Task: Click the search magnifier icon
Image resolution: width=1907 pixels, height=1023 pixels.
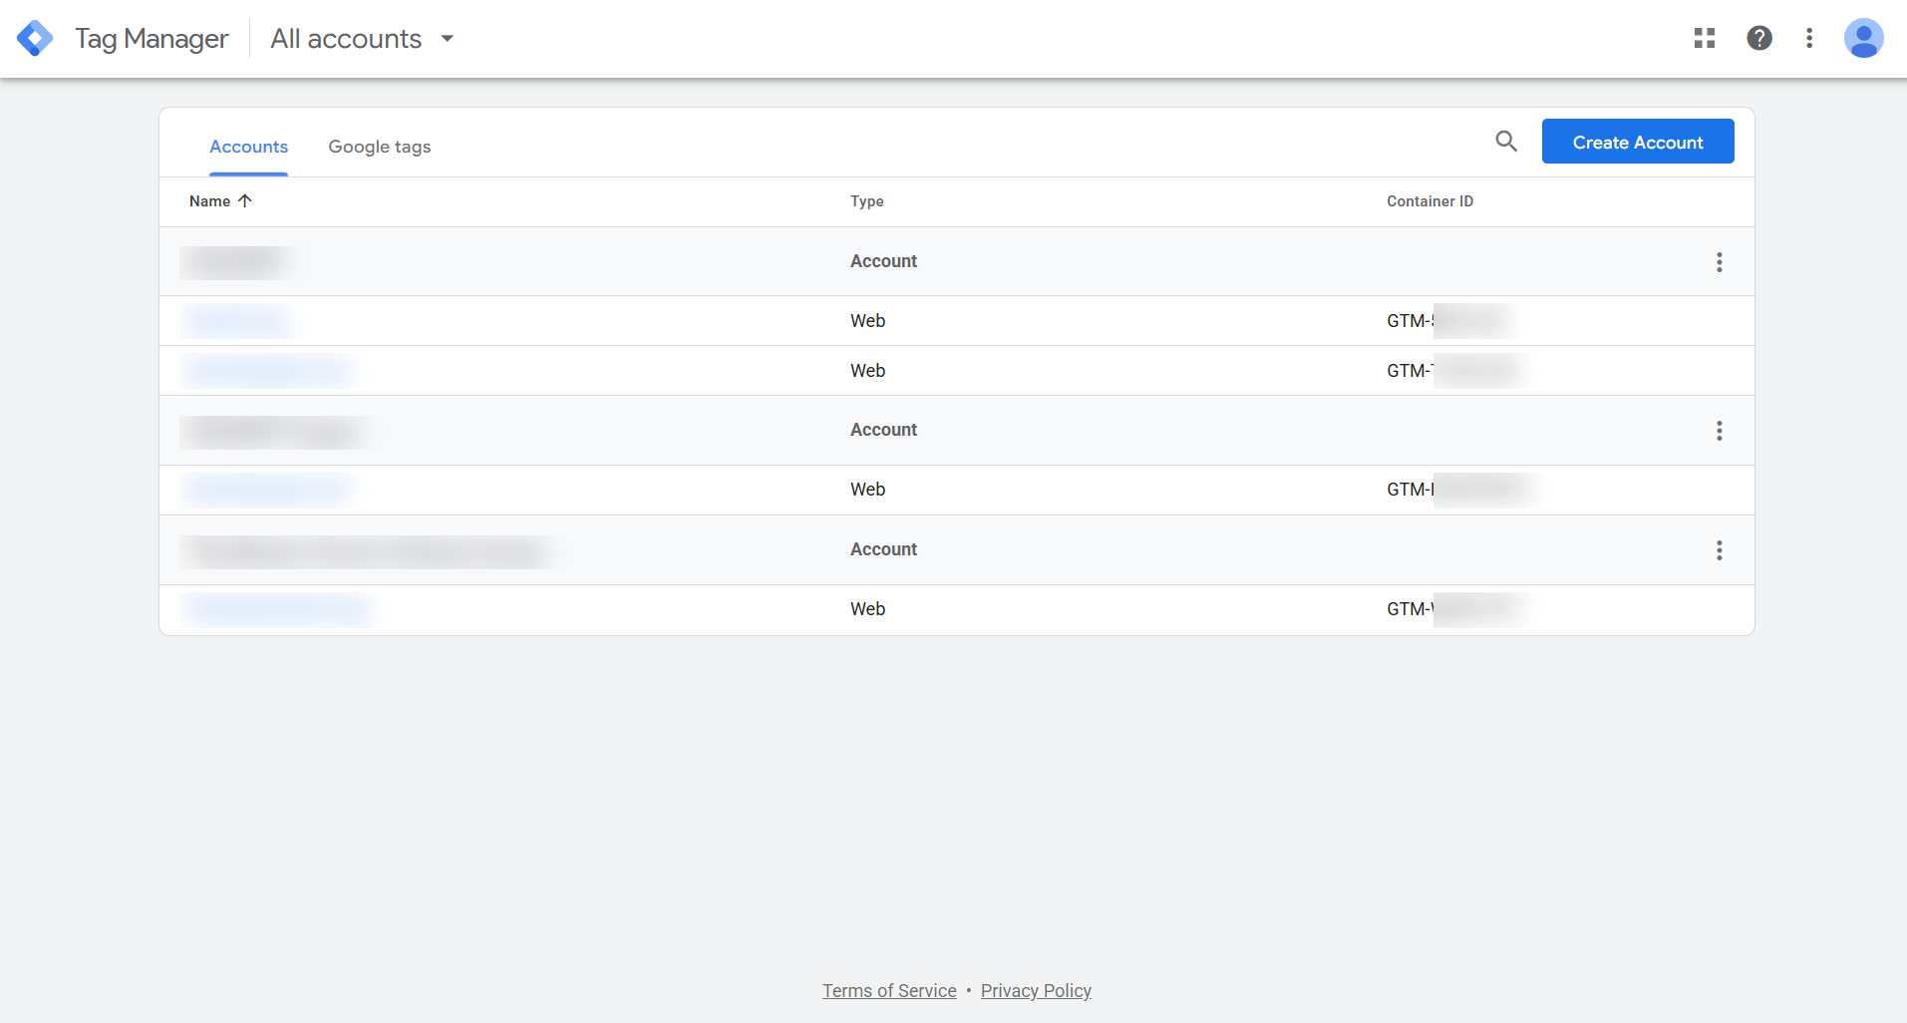Action: (x=1506, y=142)
